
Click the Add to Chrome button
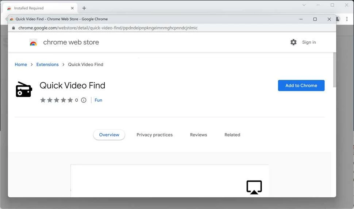(301, 86)
